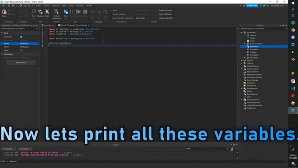Expand the SpawnLocation node
This screenshot has height=168, width=298.
[x=244, y=44]
